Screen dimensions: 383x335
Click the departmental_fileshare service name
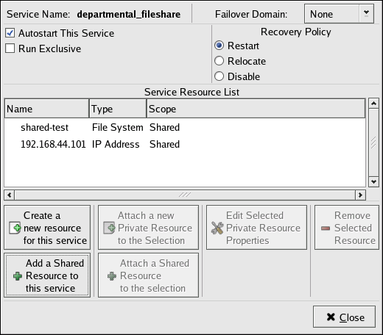129,14
